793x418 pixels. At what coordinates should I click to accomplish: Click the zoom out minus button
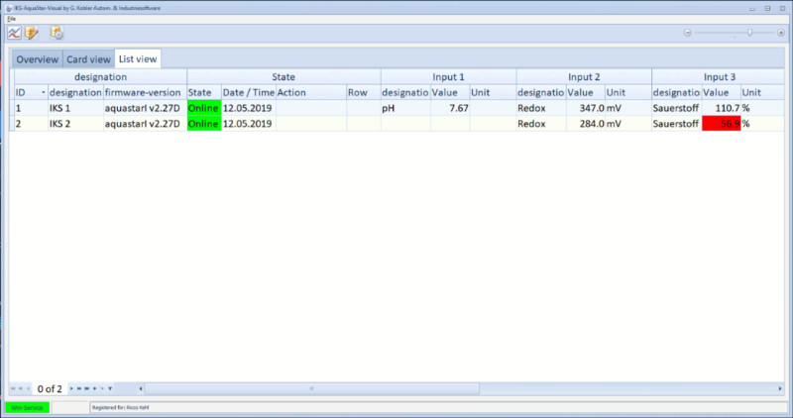(687, 33)
